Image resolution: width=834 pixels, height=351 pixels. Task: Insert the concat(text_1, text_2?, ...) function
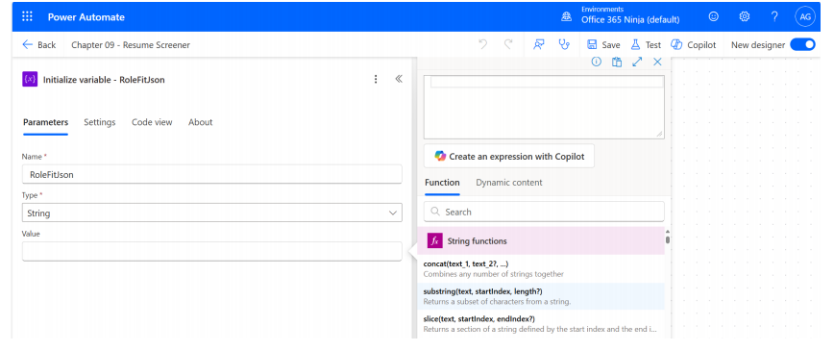pyautogui.click(x=541, y=268)
